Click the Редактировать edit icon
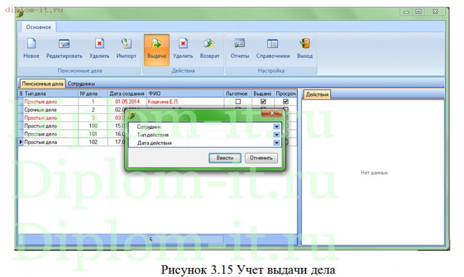The height and width of the screenshot is (277, 464). coord(64,44)
